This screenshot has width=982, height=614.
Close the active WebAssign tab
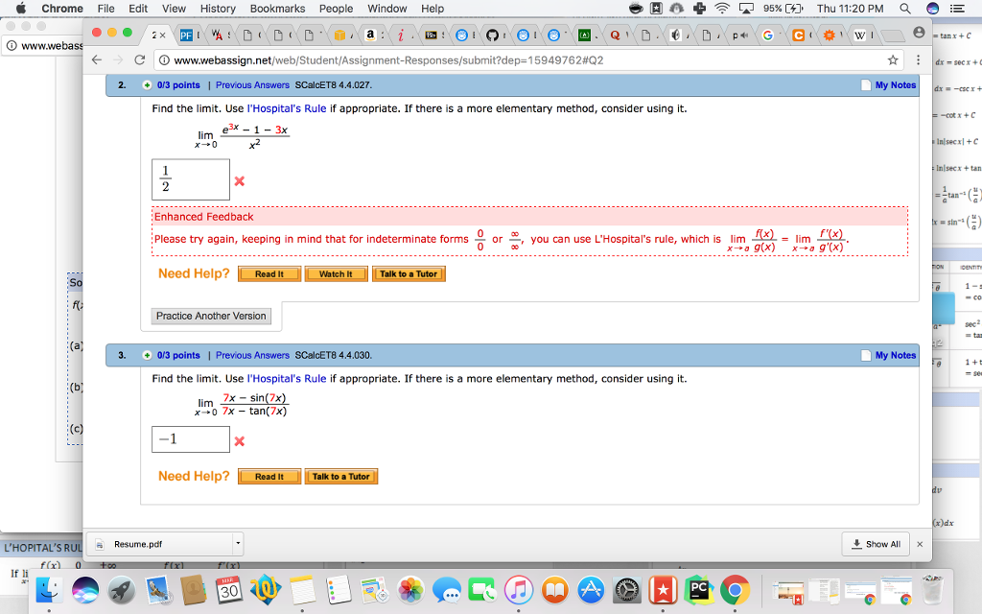[x=163, y=35]
